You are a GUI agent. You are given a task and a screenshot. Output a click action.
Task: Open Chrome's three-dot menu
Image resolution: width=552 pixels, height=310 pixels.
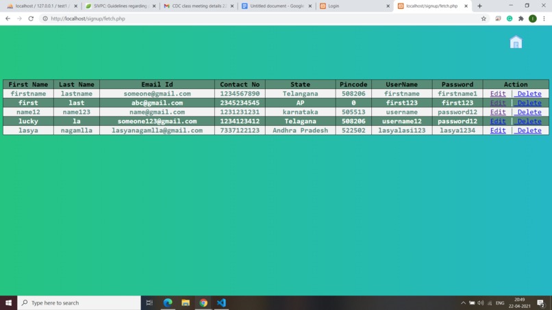[544, 18]
